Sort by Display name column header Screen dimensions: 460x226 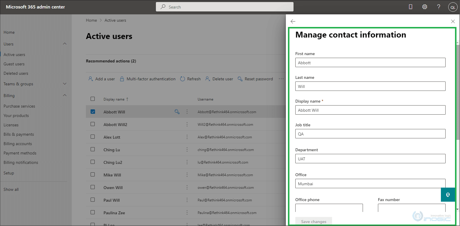pos(116,99)
